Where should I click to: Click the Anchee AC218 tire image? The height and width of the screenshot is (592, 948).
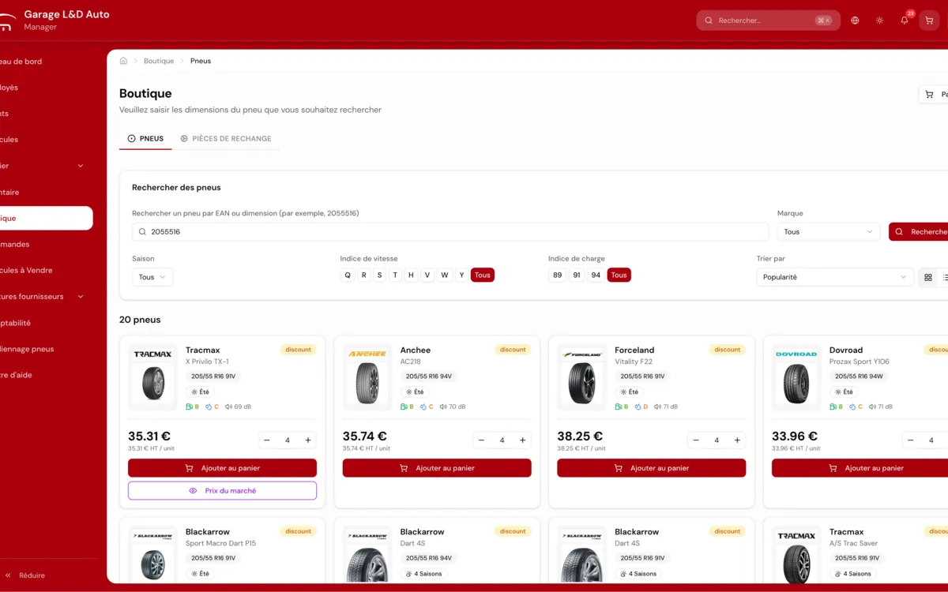(x=367, y=377)
